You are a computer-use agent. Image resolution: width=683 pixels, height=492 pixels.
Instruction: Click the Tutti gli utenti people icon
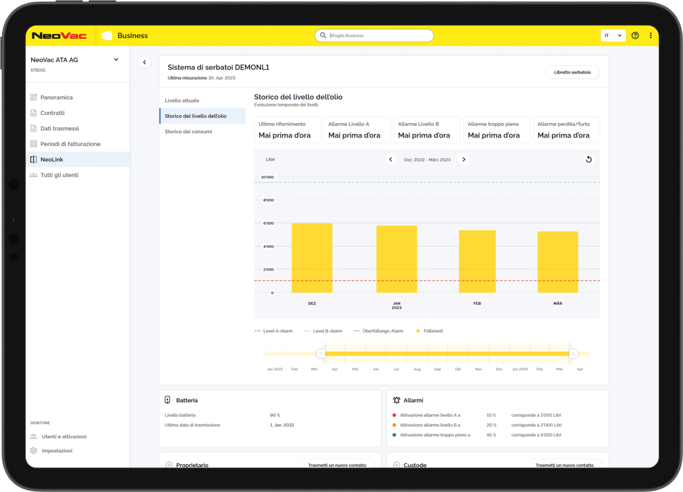click(x=34, y=175)
